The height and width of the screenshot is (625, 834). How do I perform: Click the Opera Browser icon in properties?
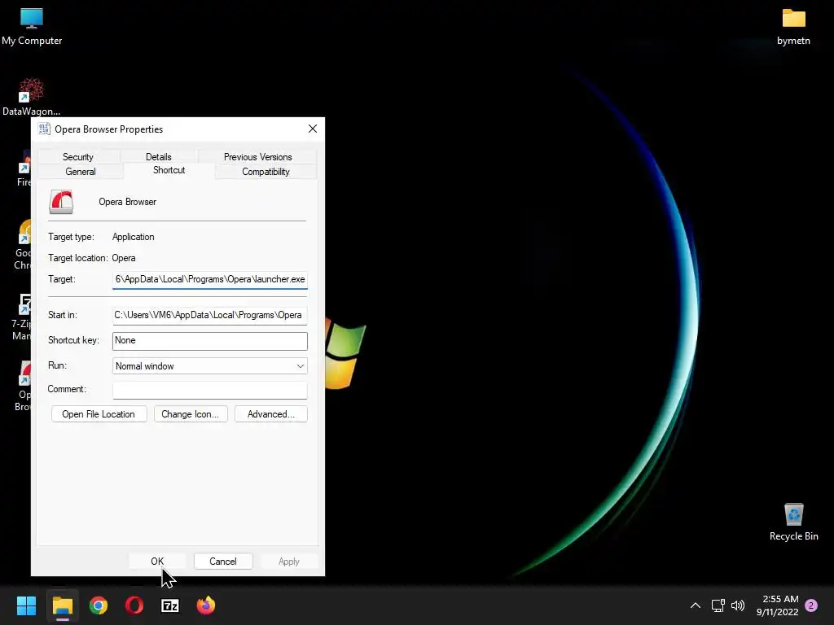click(x=61, y=202)
